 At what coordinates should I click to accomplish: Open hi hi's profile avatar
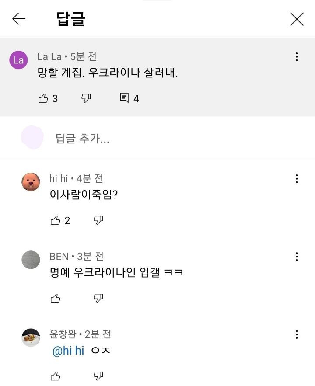pos(31,182)
